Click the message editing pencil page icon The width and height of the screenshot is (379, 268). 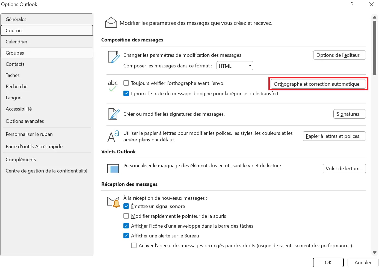[114, 57]
